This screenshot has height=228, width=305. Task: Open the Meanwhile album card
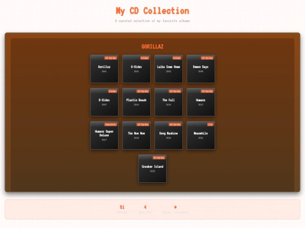click(201, 135)
